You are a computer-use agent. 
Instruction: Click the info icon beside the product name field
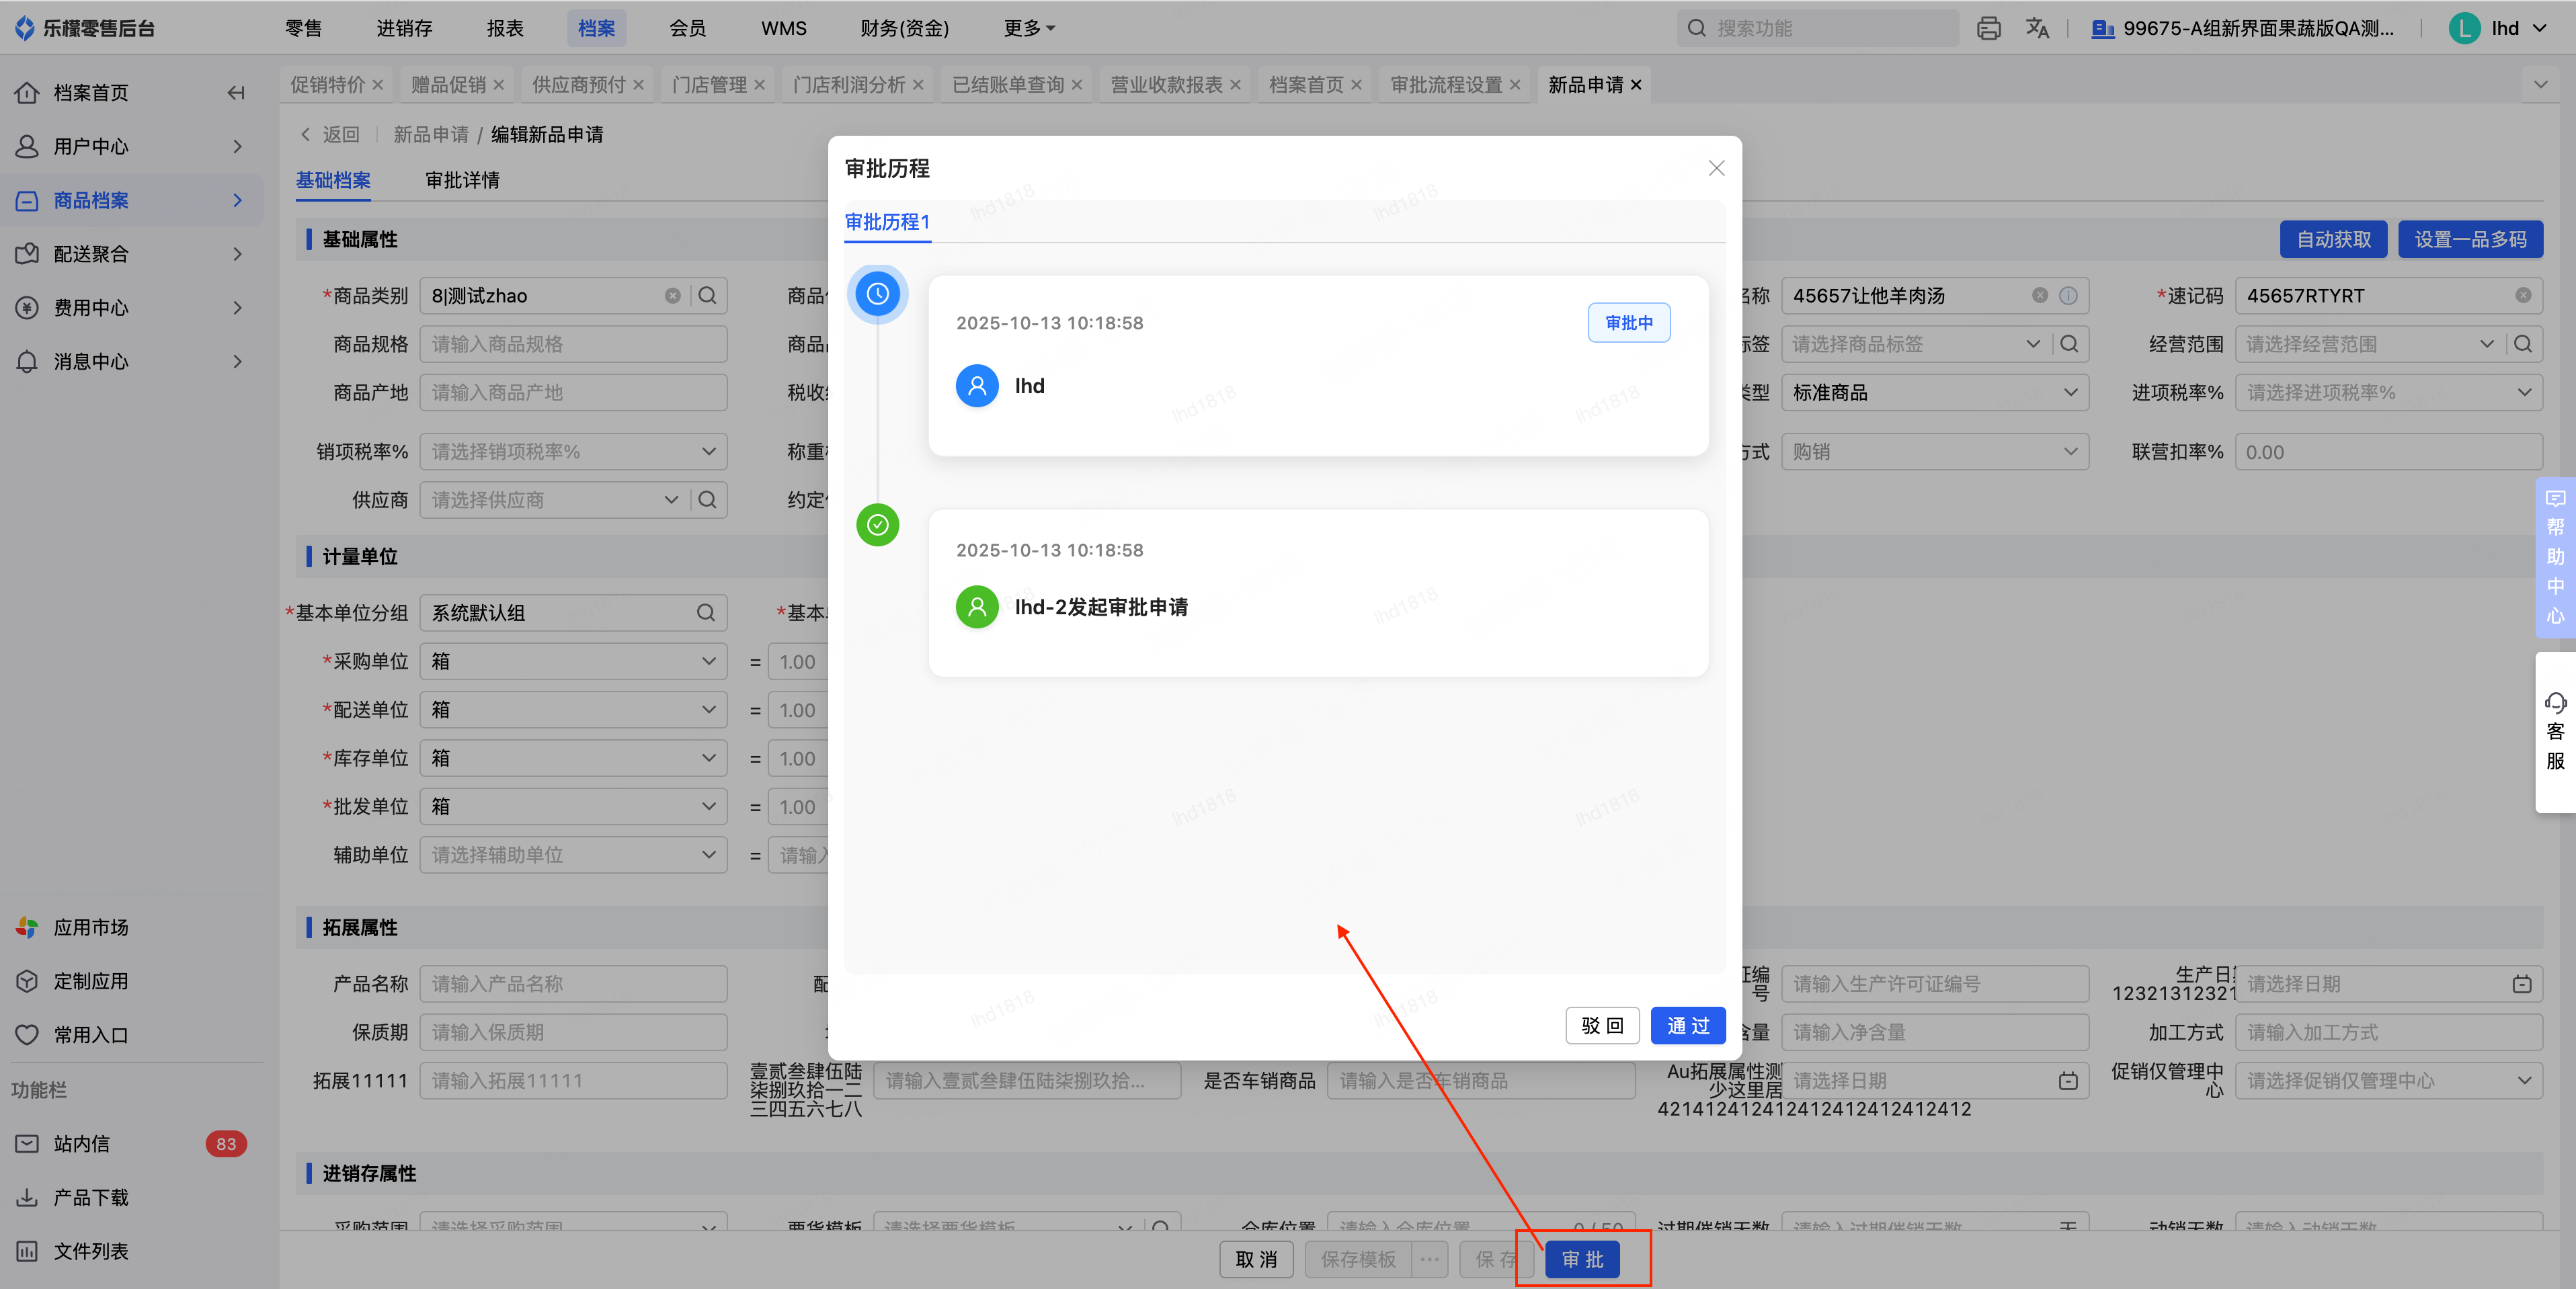(2068, 296)
